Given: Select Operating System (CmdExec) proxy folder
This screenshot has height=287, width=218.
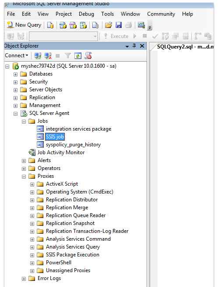Looking at the screenshot, I should click(x=79, y=192).
